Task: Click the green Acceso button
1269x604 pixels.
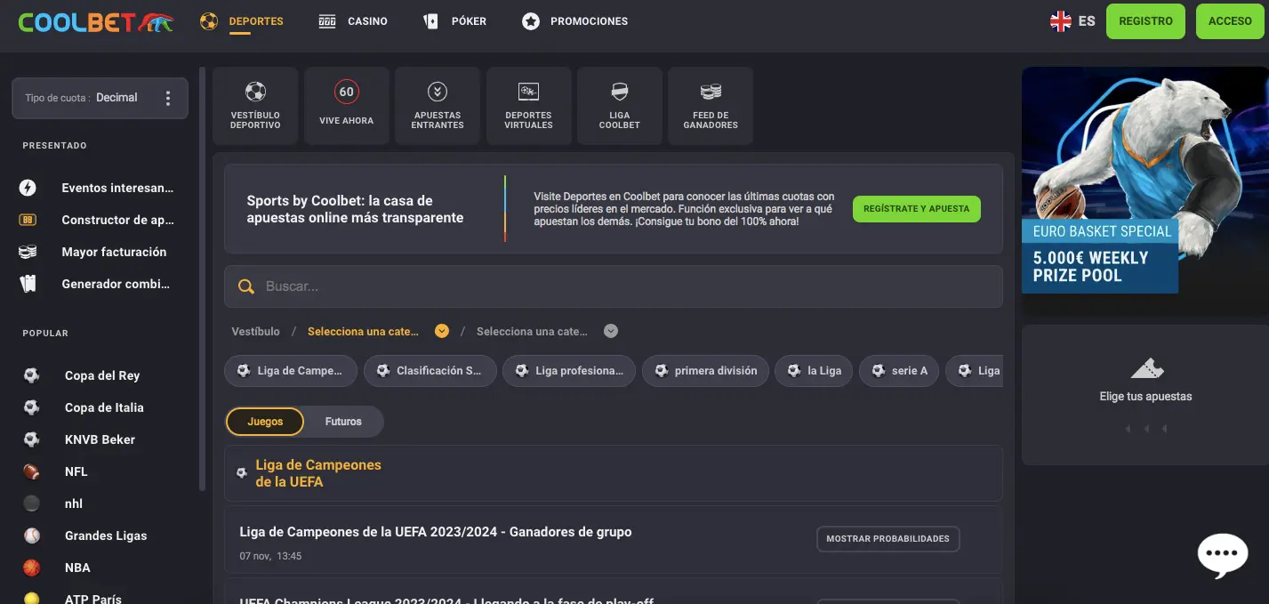Action: (x=1230, y=21)
